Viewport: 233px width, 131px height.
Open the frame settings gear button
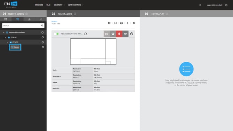113,34
